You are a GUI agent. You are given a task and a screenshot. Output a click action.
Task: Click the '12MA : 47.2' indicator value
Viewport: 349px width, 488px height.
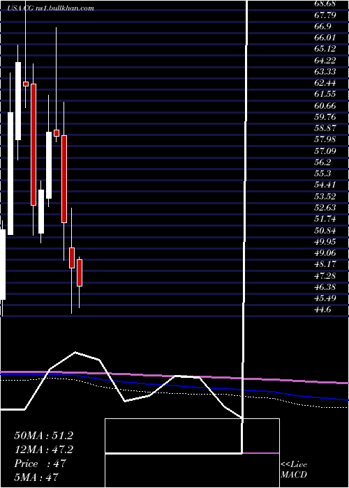43,450
